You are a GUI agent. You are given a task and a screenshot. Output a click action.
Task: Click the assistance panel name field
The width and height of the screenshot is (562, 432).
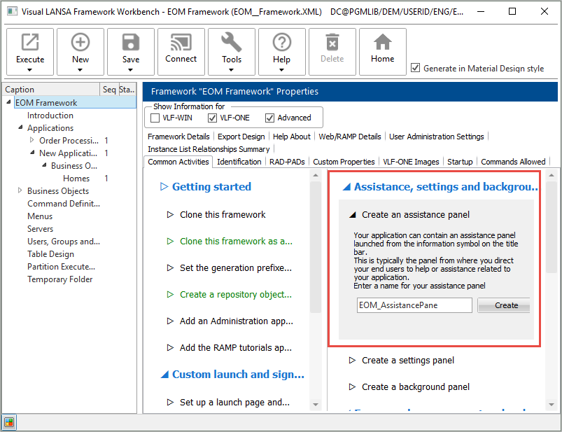click(414, 305)
